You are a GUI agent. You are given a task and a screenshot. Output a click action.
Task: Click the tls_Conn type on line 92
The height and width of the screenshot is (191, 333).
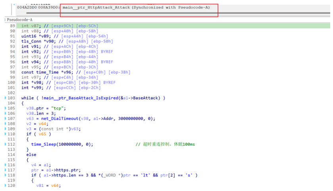[x=31, y=41]
